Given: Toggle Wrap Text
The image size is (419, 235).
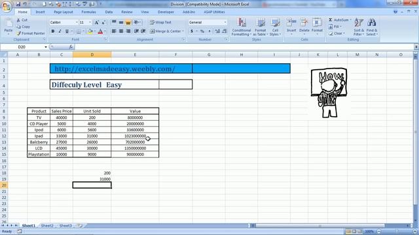Looking at the screenshot, I should pos(160,22).
